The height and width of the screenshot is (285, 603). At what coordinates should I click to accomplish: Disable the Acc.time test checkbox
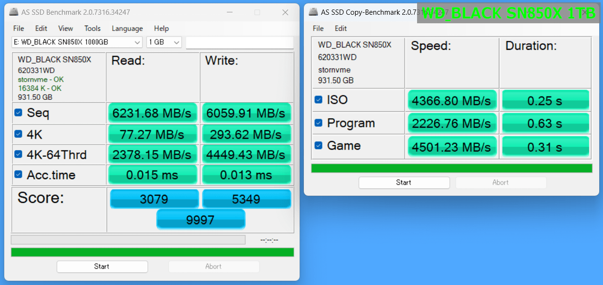(x=18, y=174)
